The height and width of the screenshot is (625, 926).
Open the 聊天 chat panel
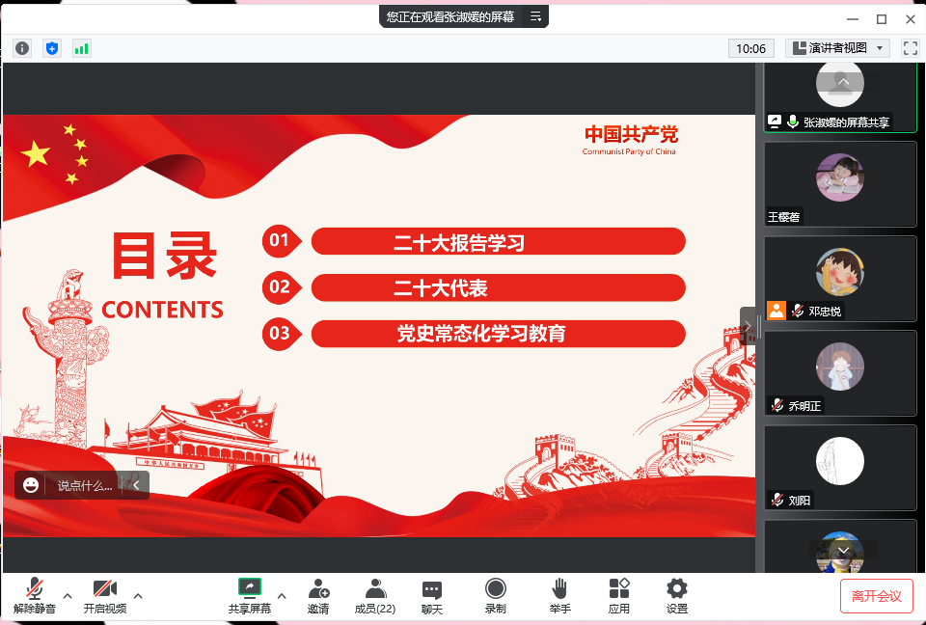(x=432, y=596)
